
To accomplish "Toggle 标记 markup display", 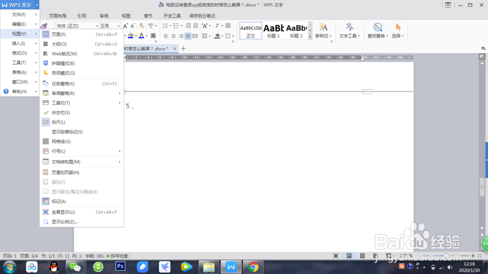I will [x=81, y=201].
